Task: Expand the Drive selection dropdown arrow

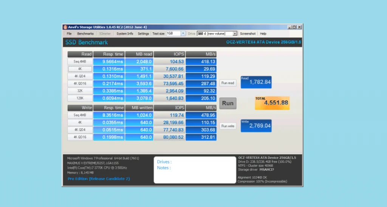Action: pyautogui.click(x=235, y=34)
